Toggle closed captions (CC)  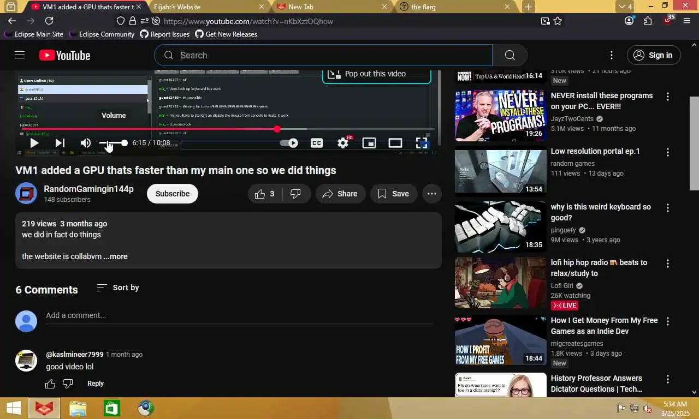[317, 143]
